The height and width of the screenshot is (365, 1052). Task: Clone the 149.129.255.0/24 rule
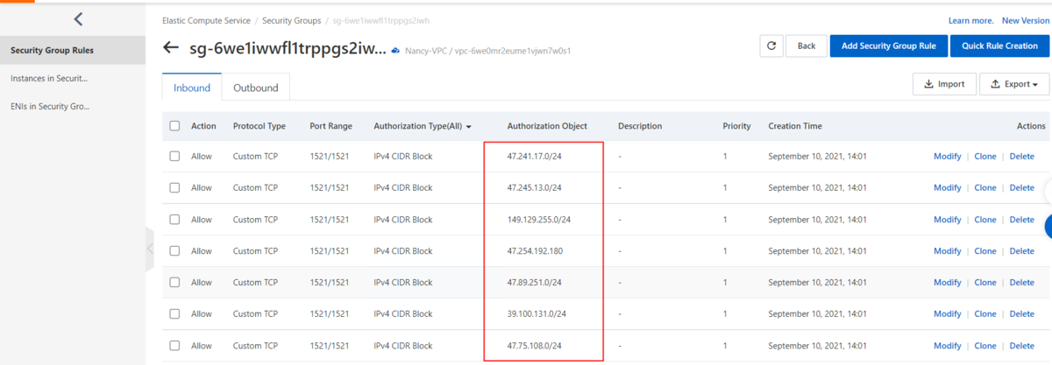click(x=985, y=219)
